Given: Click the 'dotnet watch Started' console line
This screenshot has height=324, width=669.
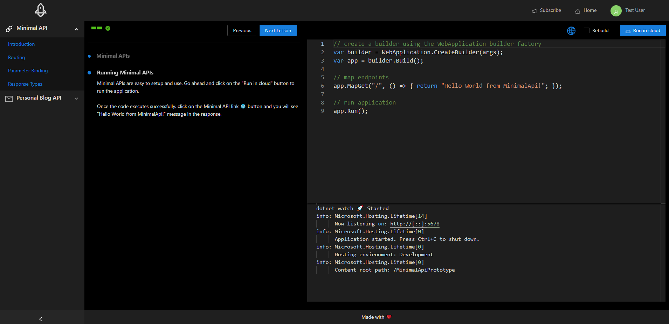Looking at the screenshot, I should (352, 208).
